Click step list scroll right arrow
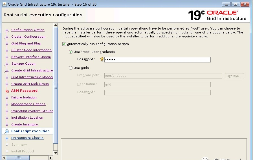 51,157
